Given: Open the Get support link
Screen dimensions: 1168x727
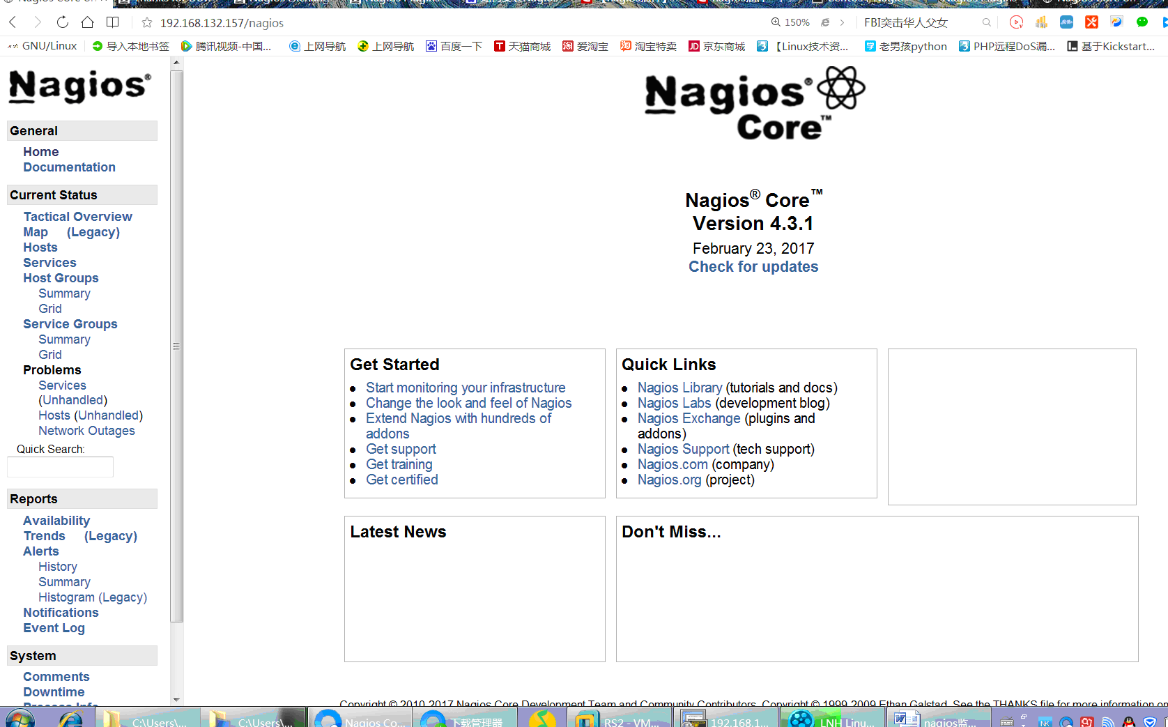Looking at the screenshot, I should pos(401,449).
